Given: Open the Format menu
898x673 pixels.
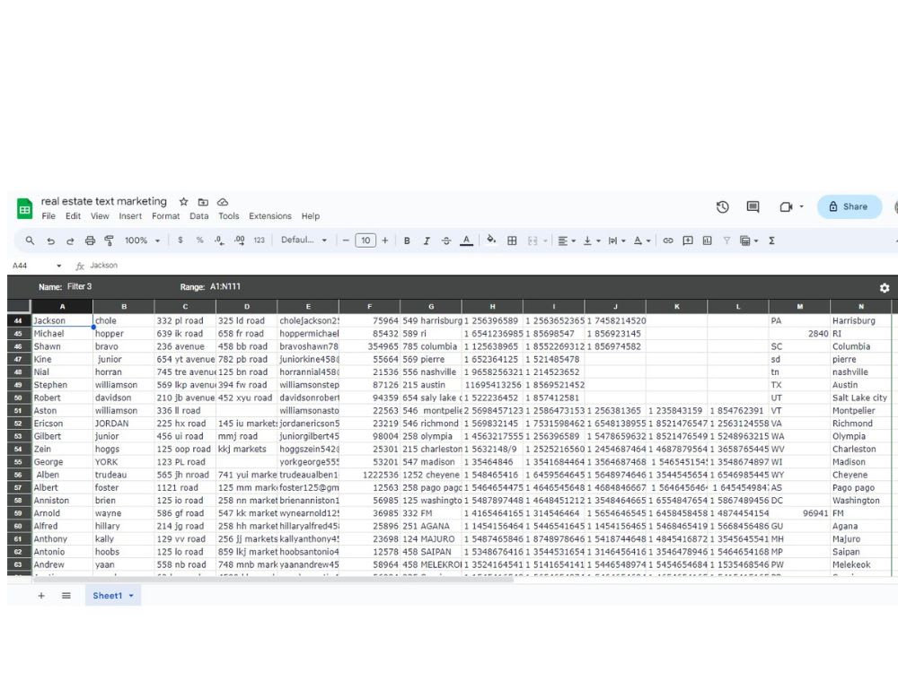Looking at the screenshot, I should pyautogui.click(x=165, y=216).
